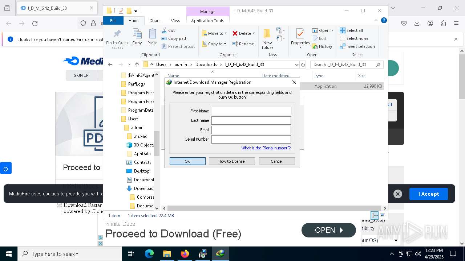Select AppData folder in tree

coord(142,154)
